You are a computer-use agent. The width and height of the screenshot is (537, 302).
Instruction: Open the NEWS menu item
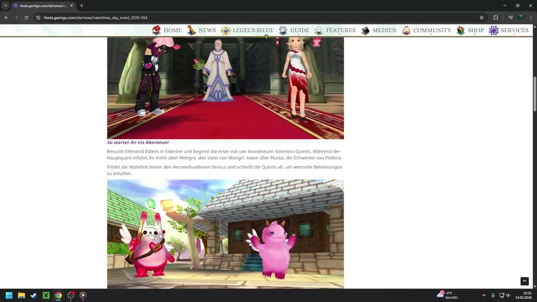pos(207,30)
